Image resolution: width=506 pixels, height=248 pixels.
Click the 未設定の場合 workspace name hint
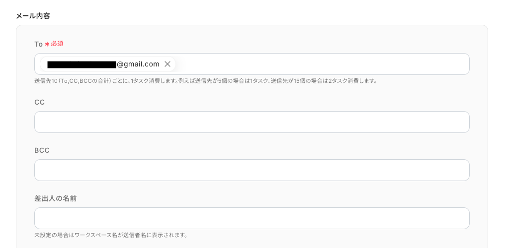(111, 235)
